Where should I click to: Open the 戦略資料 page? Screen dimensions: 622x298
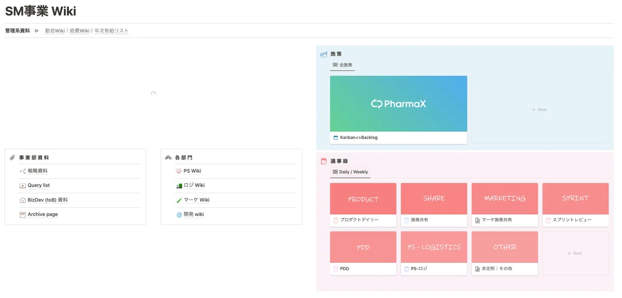pyautogui.click(x=38, y=171)
